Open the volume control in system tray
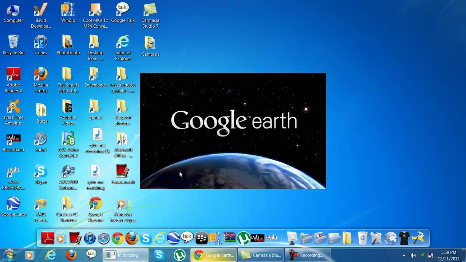466x262 pixels. click(413, 255)
